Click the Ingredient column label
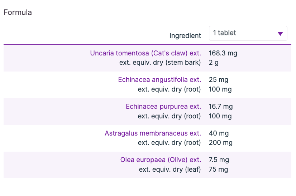Screen dimensions: 296x196 coord(185,36)
